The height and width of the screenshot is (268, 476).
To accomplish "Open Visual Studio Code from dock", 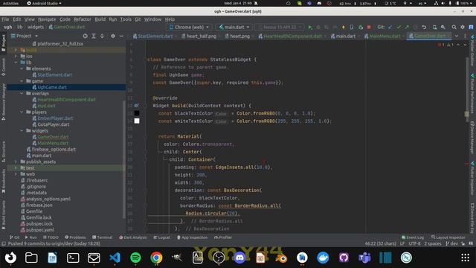I will (115, 258).
